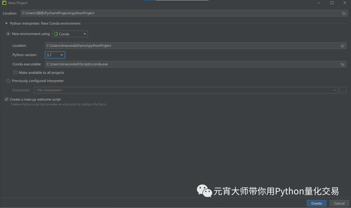351x208 pixels.
Task: Enable Make available to all projects
Action: pyautogui.click(x=15, y=73)
